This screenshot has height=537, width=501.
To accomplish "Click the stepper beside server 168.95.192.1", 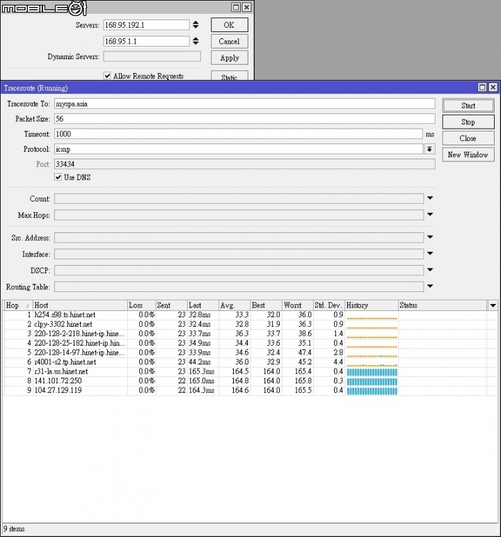I will (196, 24).
